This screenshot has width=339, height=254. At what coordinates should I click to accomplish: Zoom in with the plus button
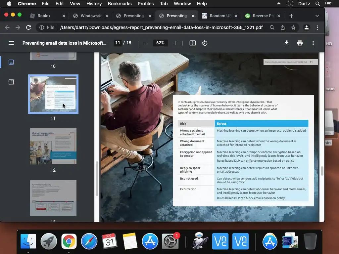pos(175,43)
